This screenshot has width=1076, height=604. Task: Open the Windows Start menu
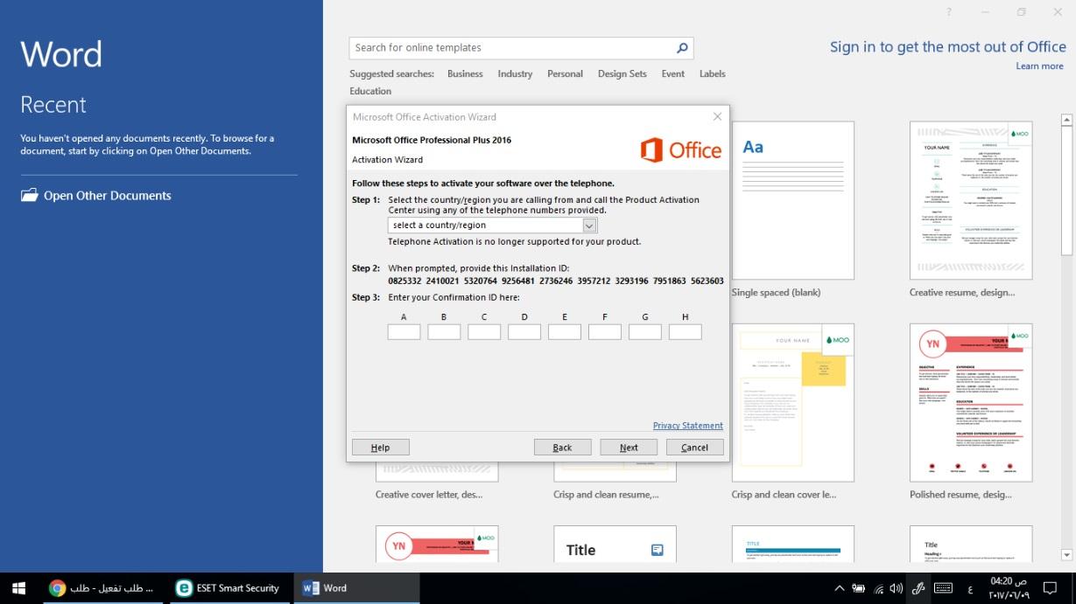coord(18,588)
